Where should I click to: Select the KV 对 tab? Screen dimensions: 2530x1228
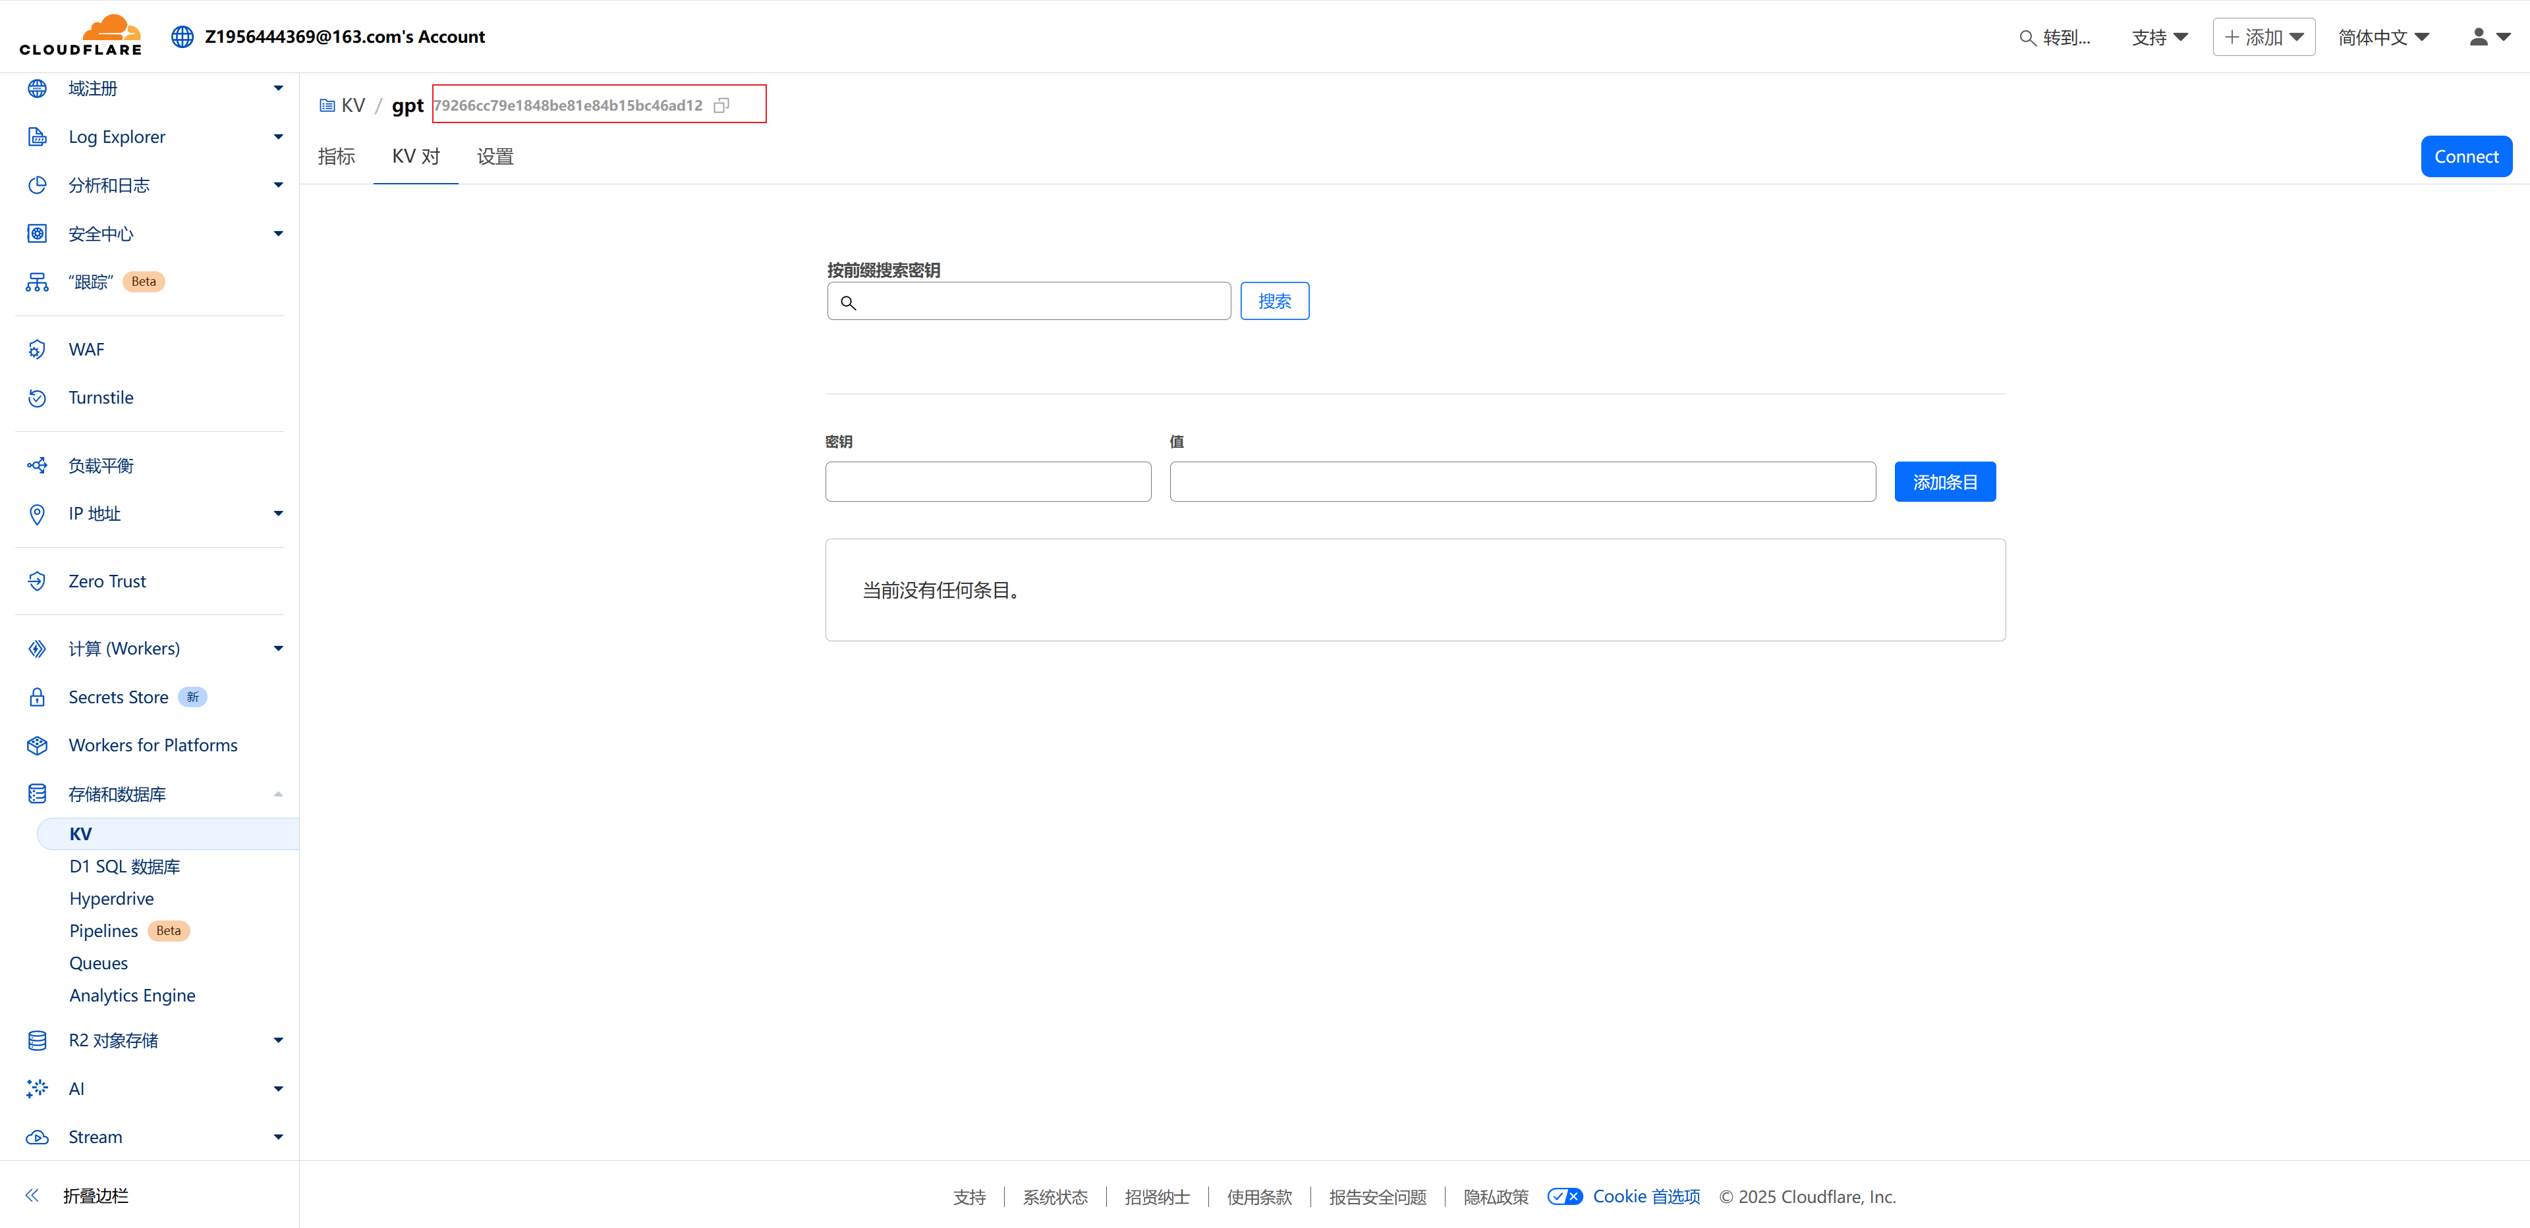tap(416, 156)
